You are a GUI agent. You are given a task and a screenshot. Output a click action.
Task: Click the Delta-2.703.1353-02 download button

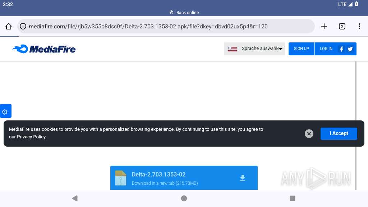coord(184,178)
